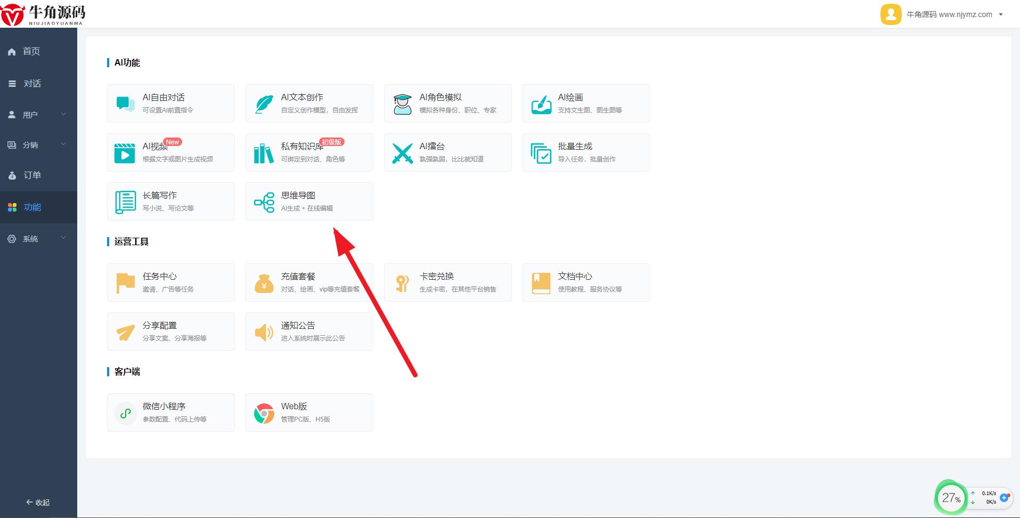The height and width of the screenshot is (518, 1020).
Task: Click the 任务中心 flag icon
Action: pyautogui.click(x=126, y=282)
